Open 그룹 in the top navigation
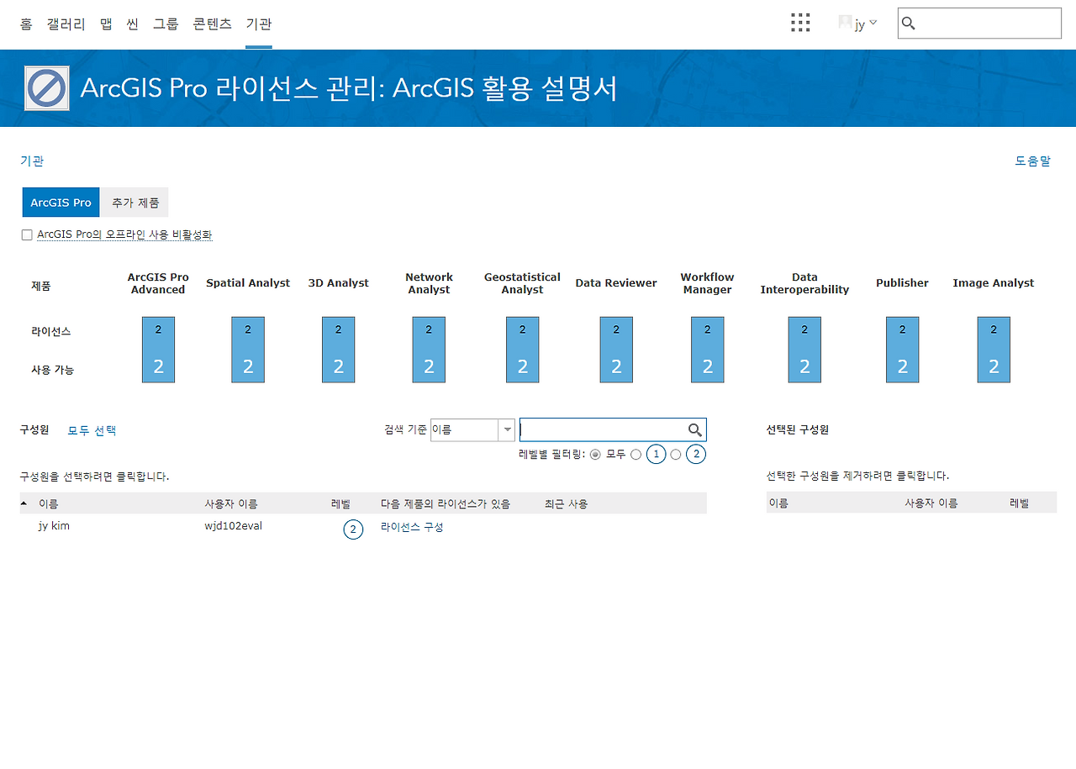Viewport: 1076px width, 769px height. point(166,24)
